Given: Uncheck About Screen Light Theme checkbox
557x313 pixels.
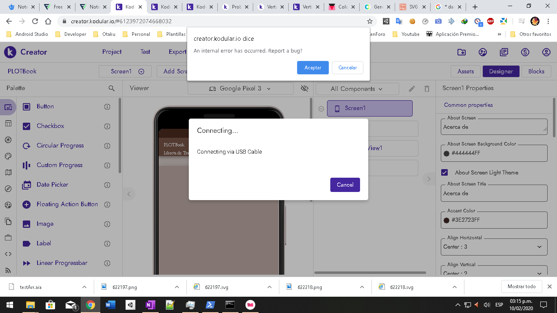Looking at the screenshot, I should coord(444,172).
